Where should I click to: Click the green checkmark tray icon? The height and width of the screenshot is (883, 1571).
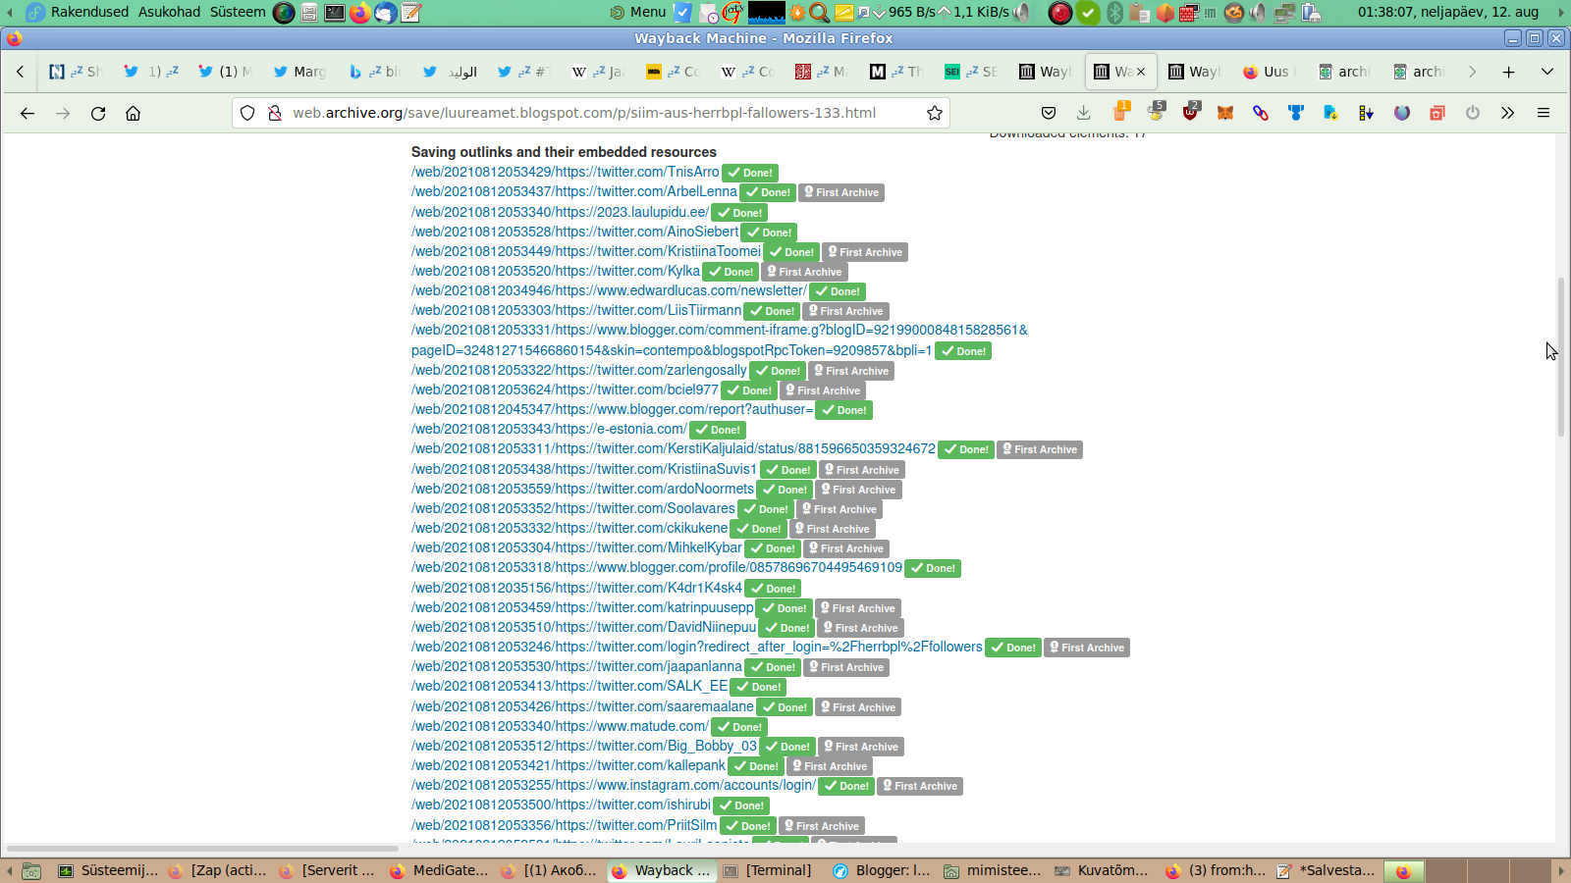[1088, 13]
